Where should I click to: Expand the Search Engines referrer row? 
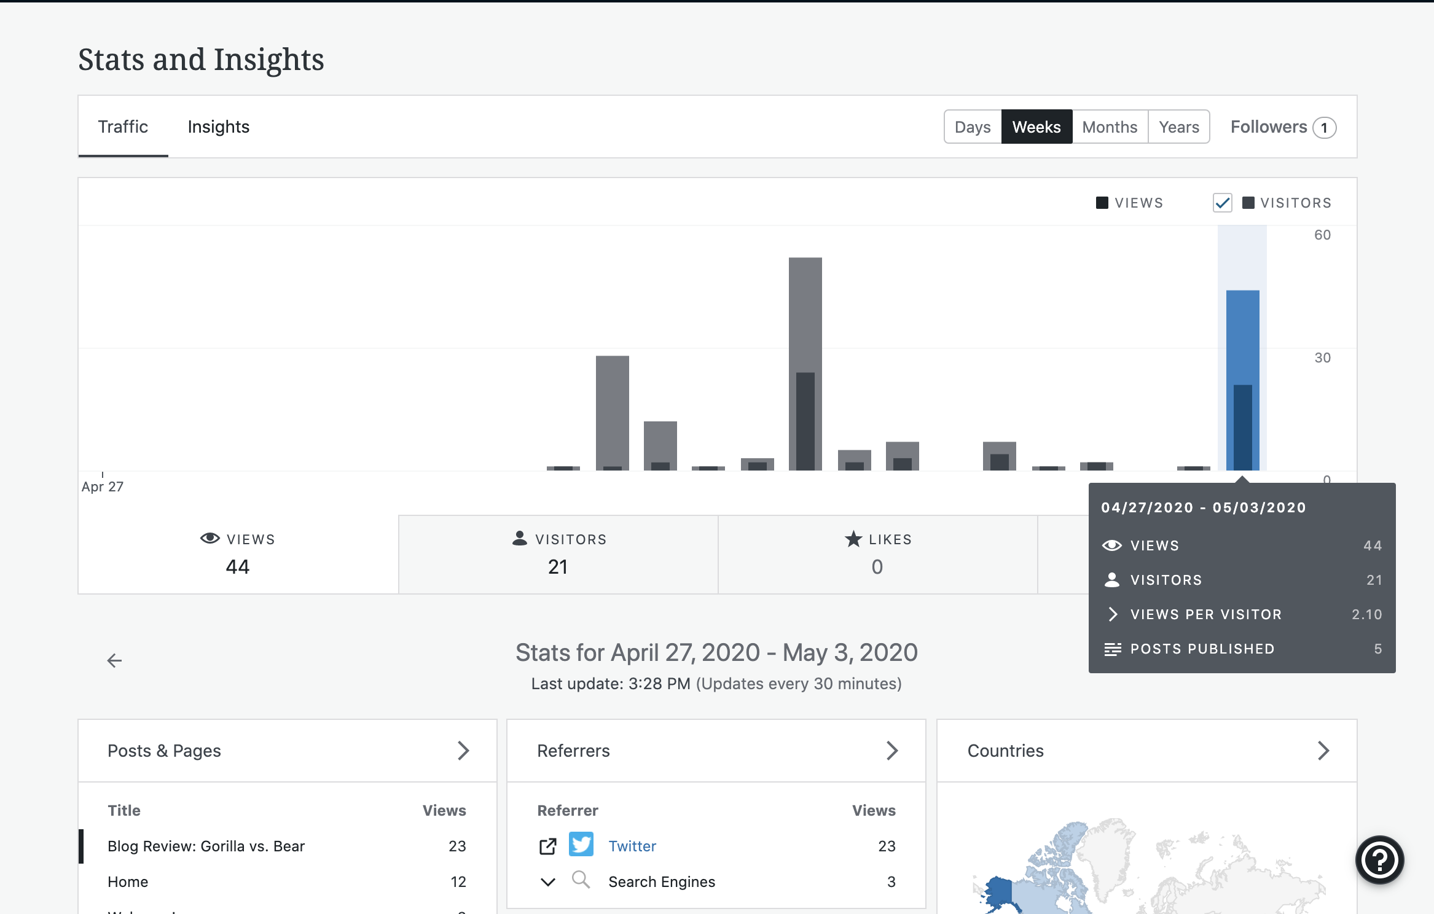[x=547, y=882]
